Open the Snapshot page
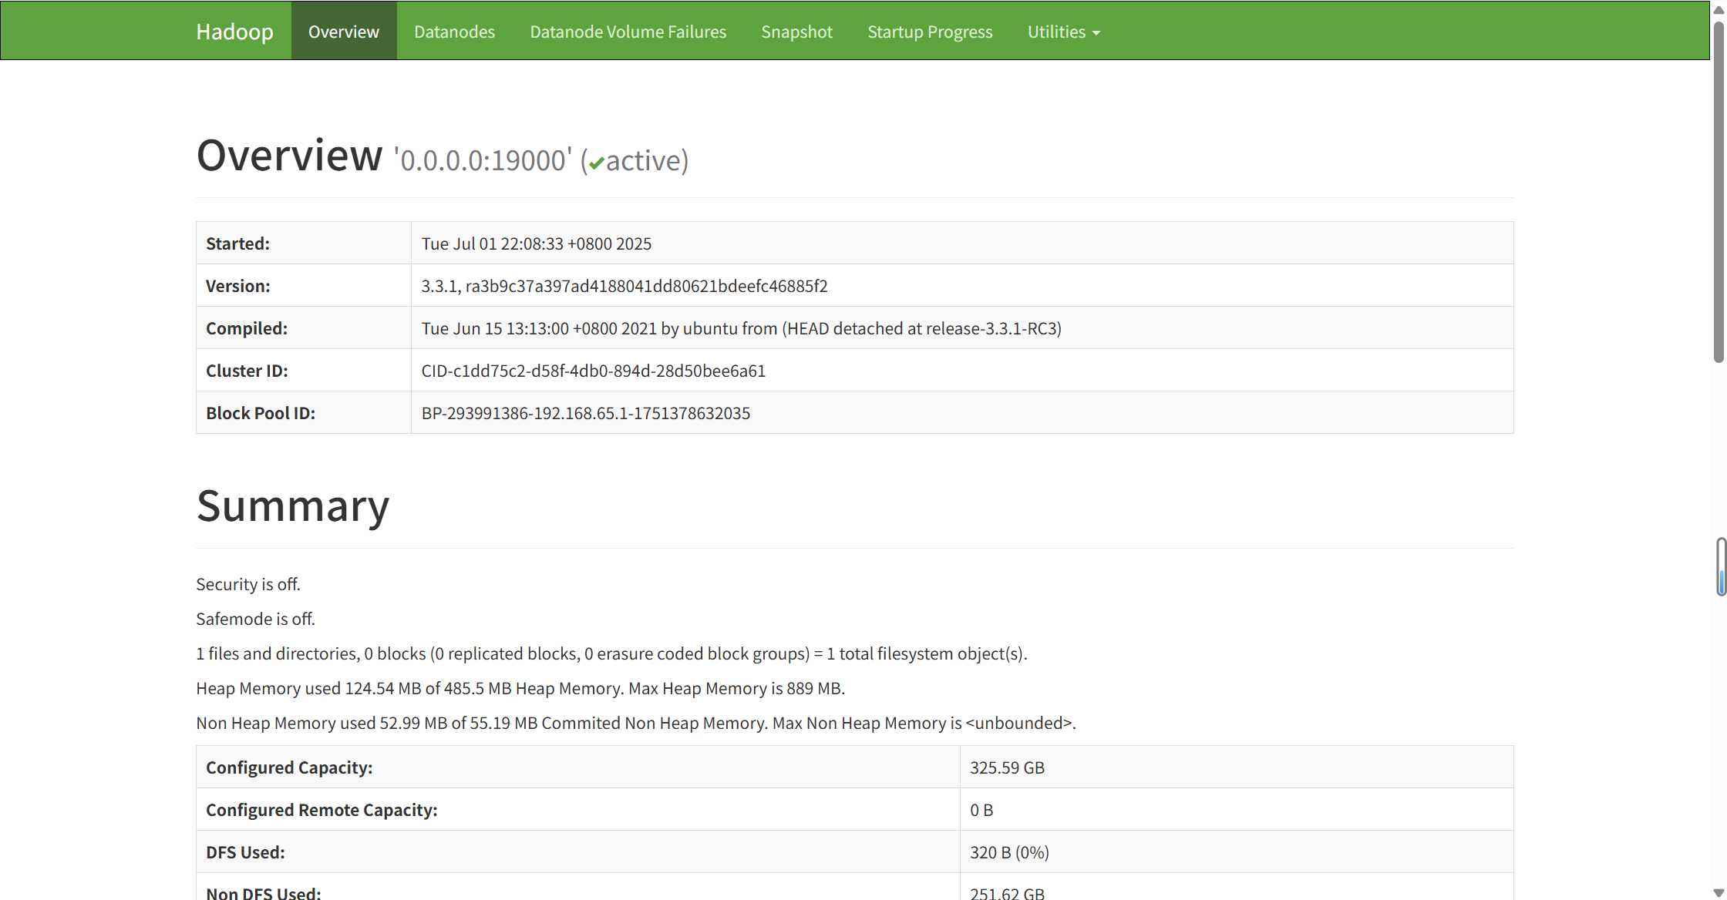Image resolution: width=1727 pixels, height=900 pixels. tap(796, 32)
